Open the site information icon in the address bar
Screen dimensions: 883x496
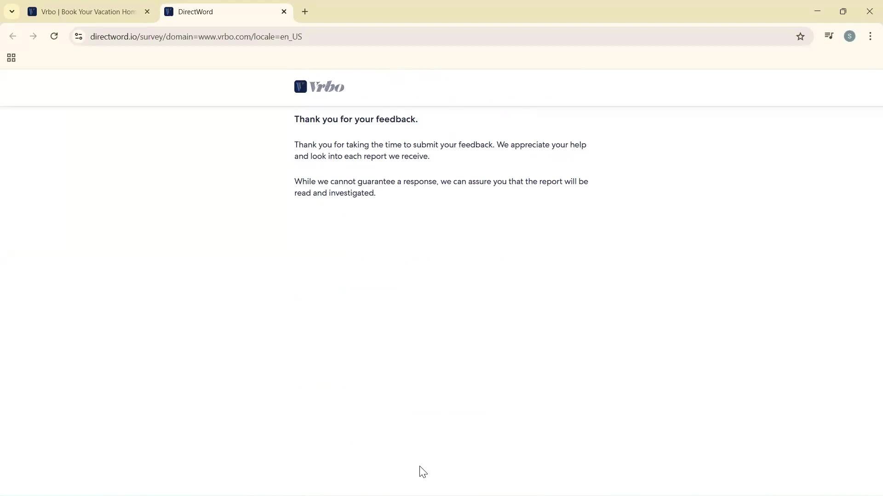click(x=78, y=36)
